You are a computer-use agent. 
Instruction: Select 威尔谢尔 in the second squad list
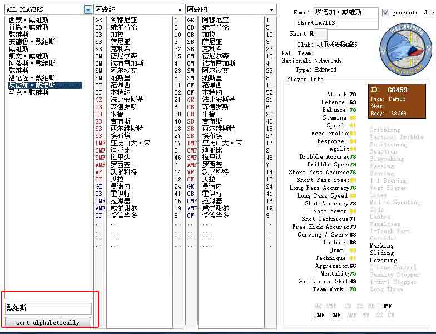[216, 208]
